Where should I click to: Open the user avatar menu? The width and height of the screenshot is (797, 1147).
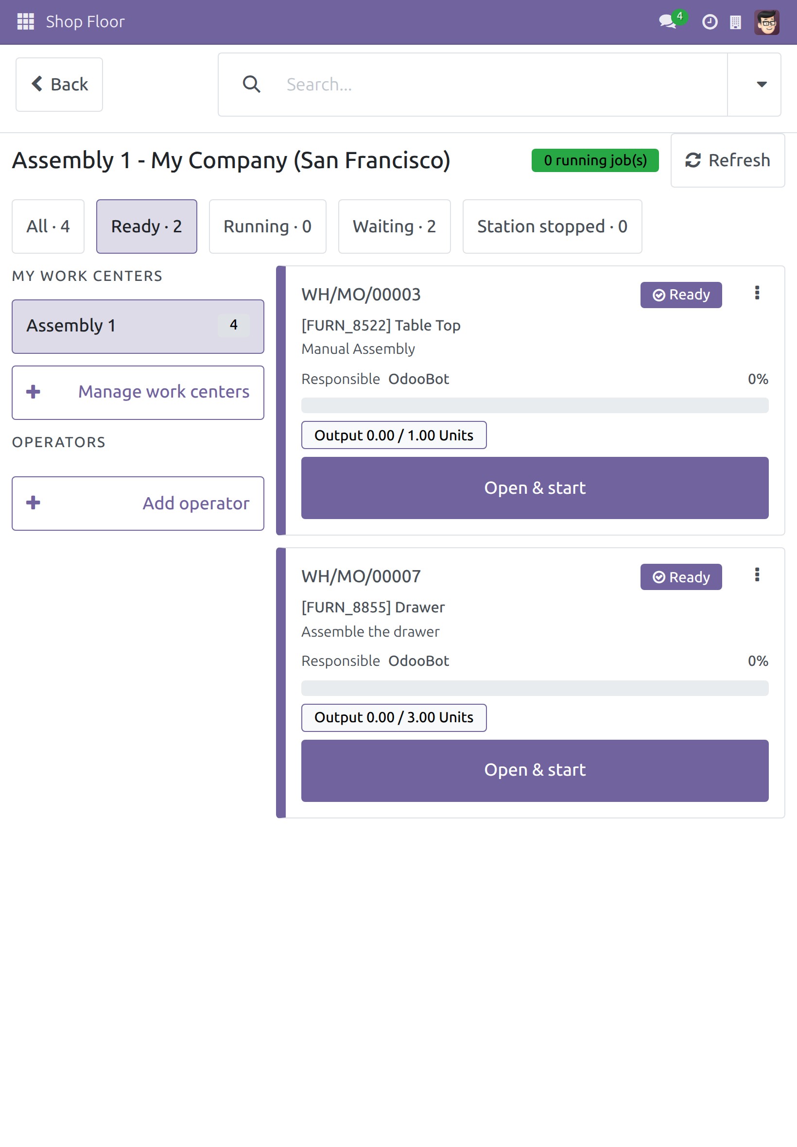[766, 22]
